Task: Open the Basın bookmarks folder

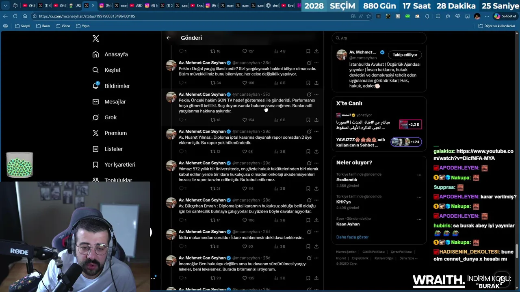Action: click(x=43, y=26)
